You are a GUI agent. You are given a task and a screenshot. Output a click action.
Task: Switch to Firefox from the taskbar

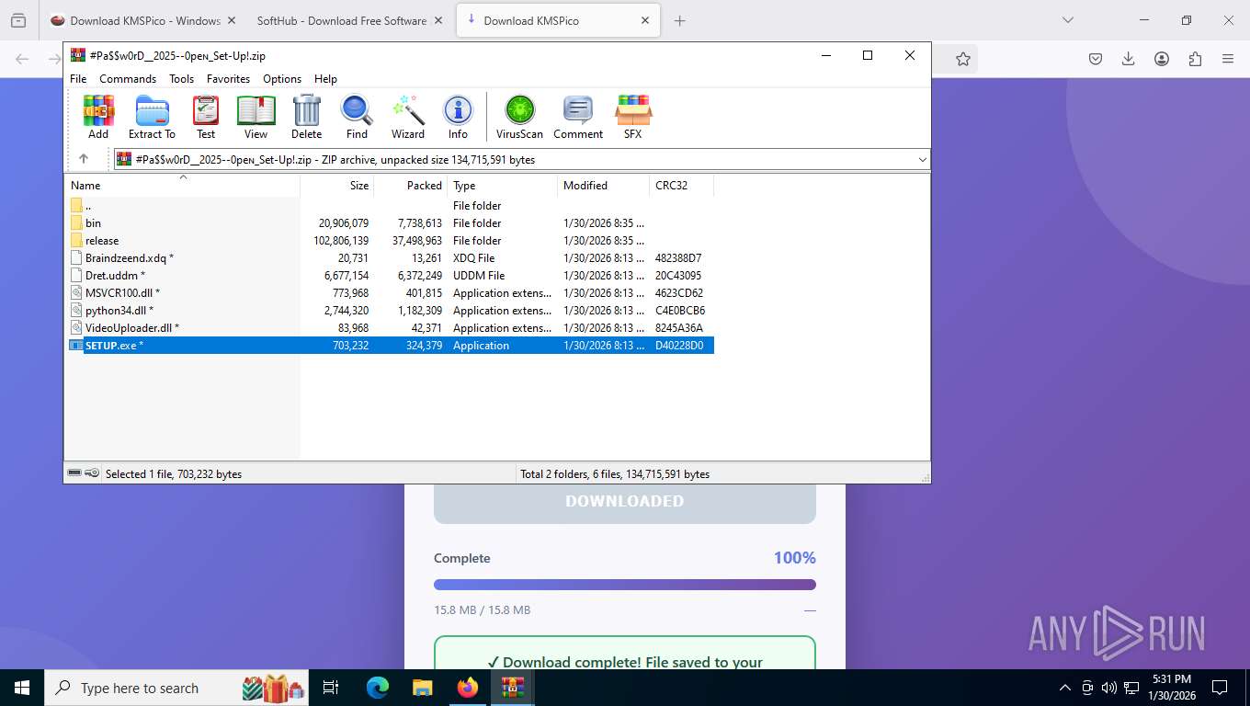[x=468, y=688]
